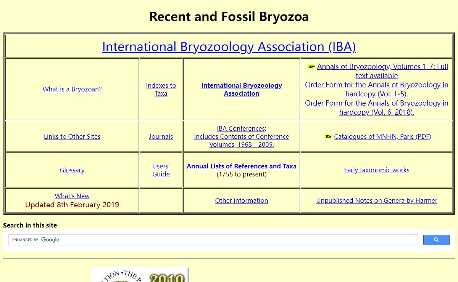The image size is (458, 282).
Task: Open the Other information link
Action: coord(242,200)
